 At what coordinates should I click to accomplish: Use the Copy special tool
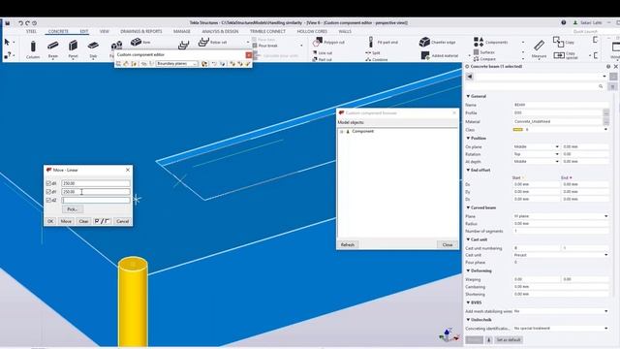(565, 55)
